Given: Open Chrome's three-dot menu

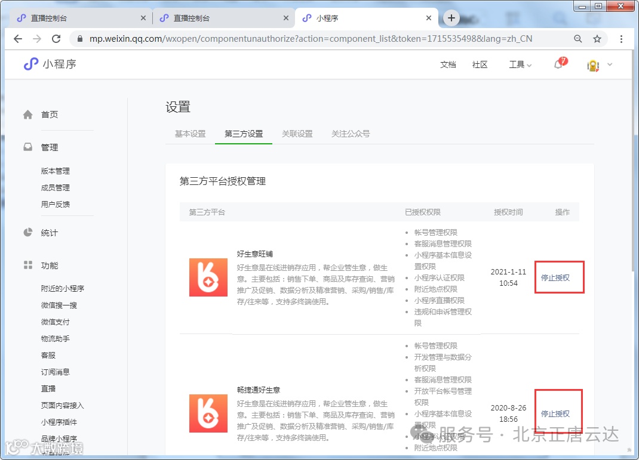Looking at the screenshot, I should [621, 39].
